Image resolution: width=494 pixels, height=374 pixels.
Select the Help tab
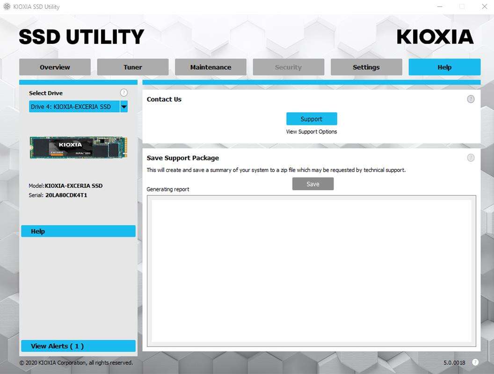click(x=444, y=67)
